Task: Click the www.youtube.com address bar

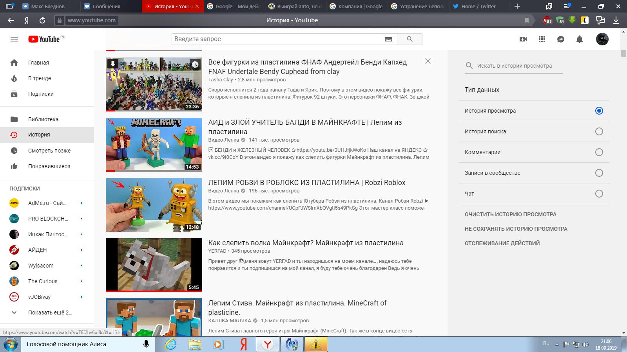Action: (x=91, y=20)
